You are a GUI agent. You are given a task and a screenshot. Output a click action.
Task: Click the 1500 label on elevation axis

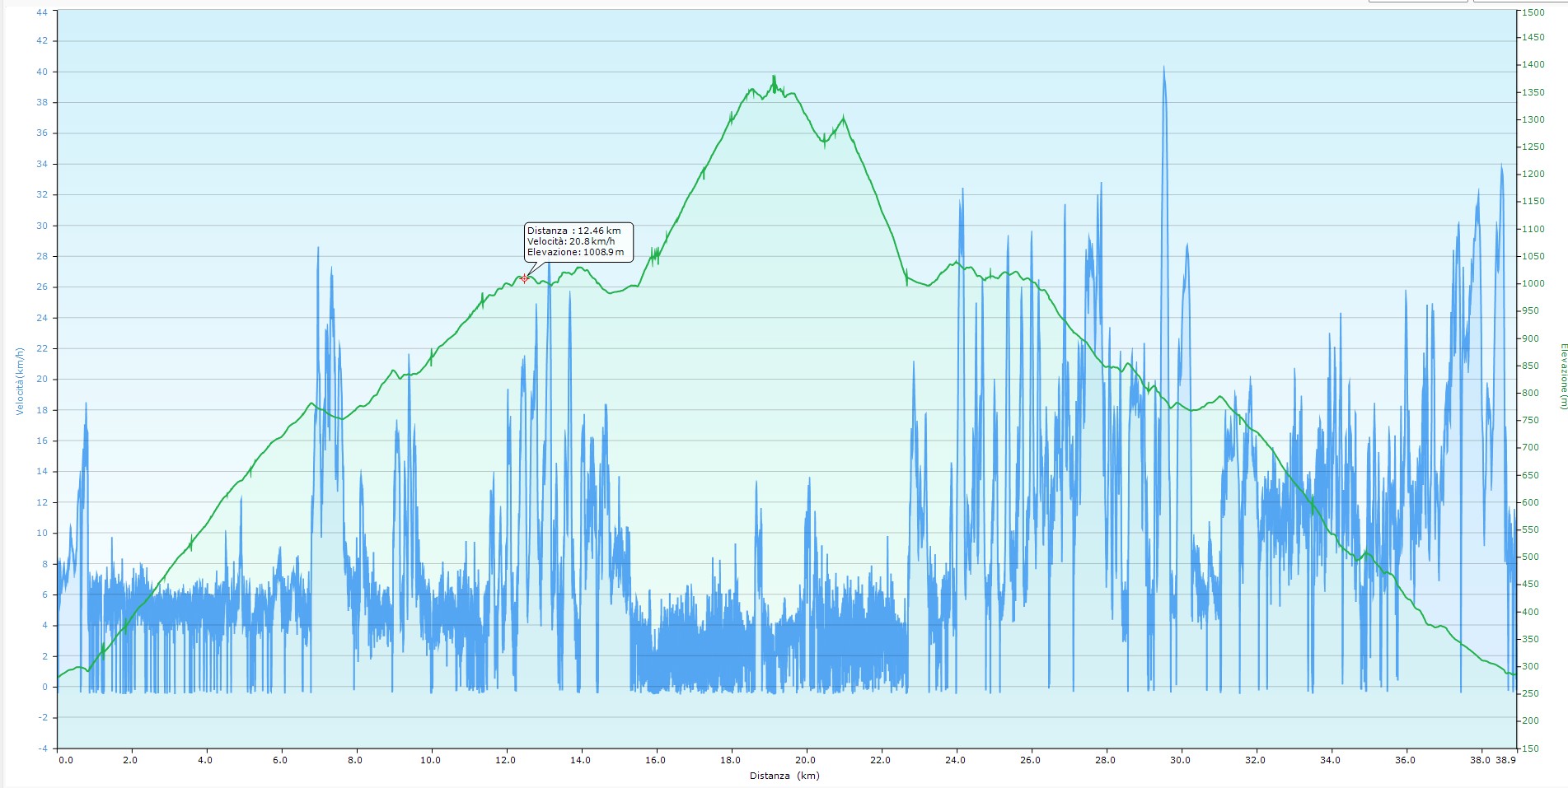click(1533, 12)
